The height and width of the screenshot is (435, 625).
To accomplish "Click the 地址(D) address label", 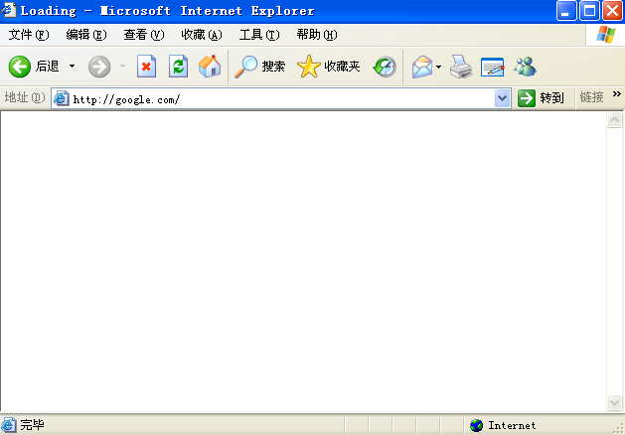I will coord(25,97).
